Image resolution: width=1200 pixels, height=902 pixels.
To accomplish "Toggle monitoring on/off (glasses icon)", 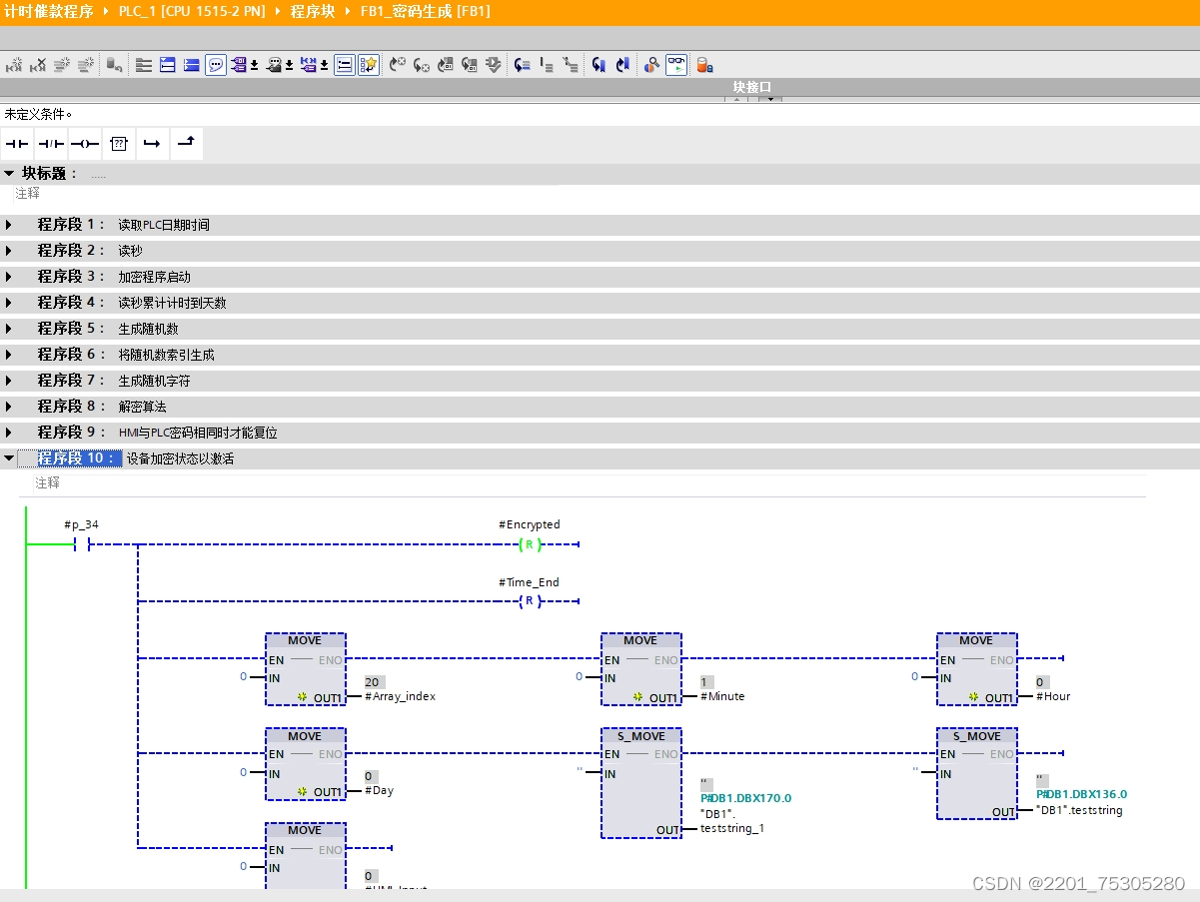I will click(676, 65).
